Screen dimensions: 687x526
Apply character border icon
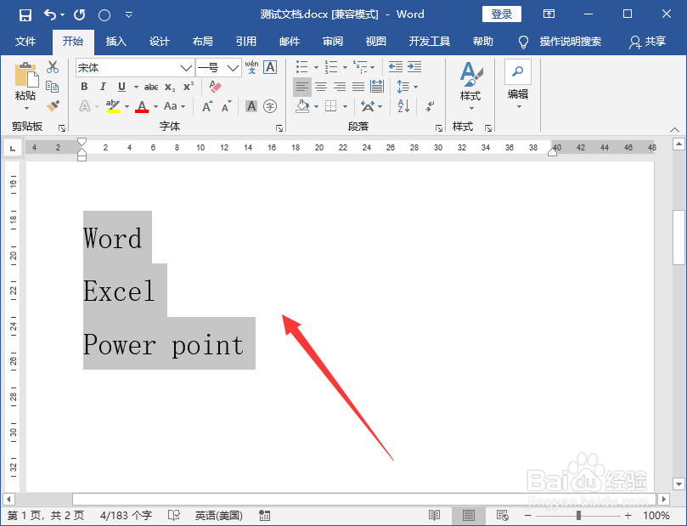[270, 67]
